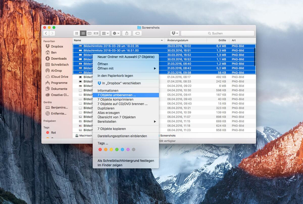Open the arrange-by grouping dropdown
303x204 pixels.
click(x=105, y=33)
